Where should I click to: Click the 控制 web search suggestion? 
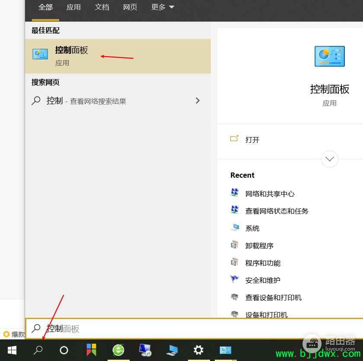pyautogui.click(x=118, y=101)
